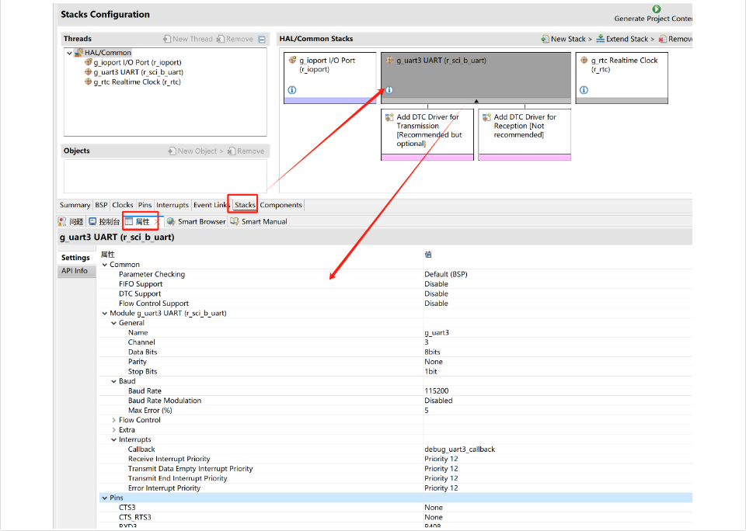Expand the Flow Control section
746x531 pixels.
tap(113, 420)
